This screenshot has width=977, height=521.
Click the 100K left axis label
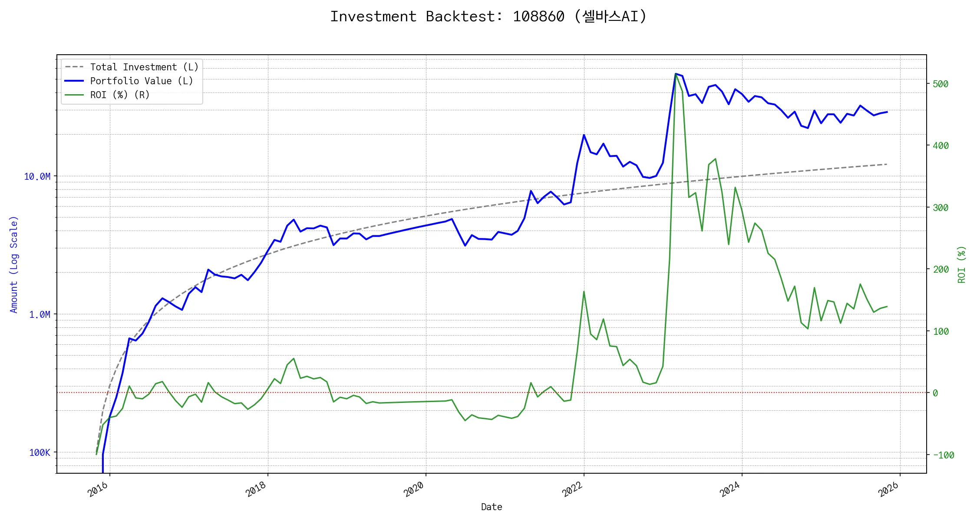click(x=40, y=453)
